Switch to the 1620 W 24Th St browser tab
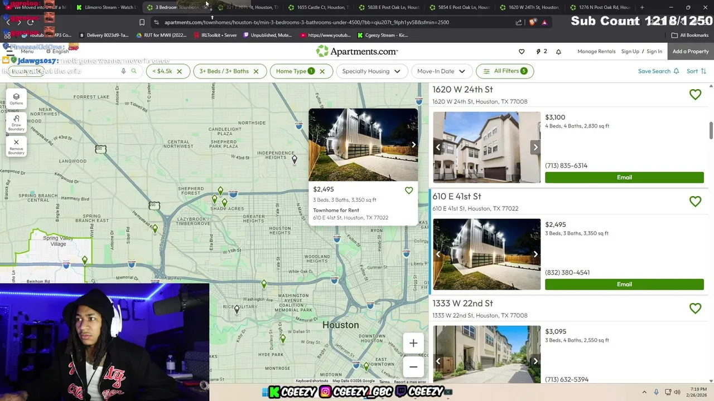This screenshot has height=401, width=714. tap(528, 7)
